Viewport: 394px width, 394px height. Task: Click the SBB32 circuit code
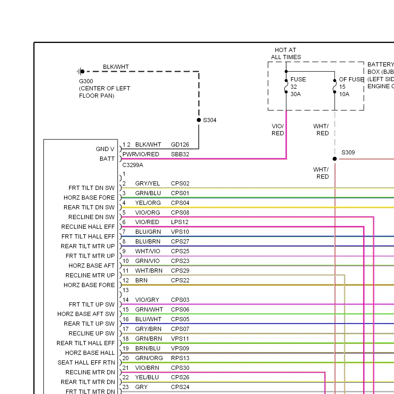point(180,154)
